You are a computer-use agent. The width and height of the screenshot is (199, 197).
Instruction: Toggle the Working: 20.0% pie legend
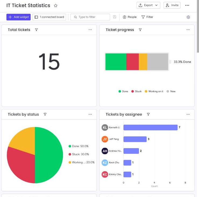click(x=81, y=162)
